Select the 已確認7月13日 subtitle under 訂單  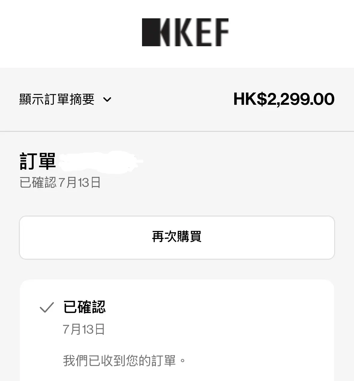(x=60, y=183)
